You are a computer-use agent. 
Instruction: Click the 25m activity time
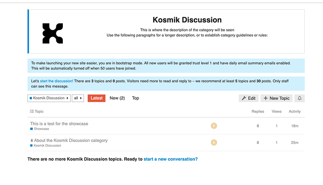(294, 142)
